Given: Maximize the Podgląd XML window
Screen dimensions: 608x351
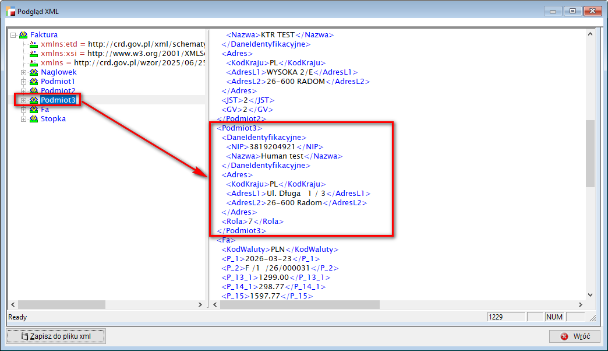Looking at the screenshot, I should pos(573,10).
